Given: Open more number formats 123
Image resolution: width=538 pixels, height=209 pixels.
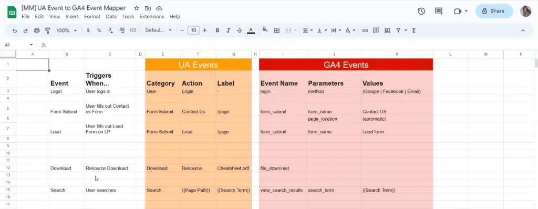Looking at the screenshot, I should pyautogui.click(x=133, y=30).
